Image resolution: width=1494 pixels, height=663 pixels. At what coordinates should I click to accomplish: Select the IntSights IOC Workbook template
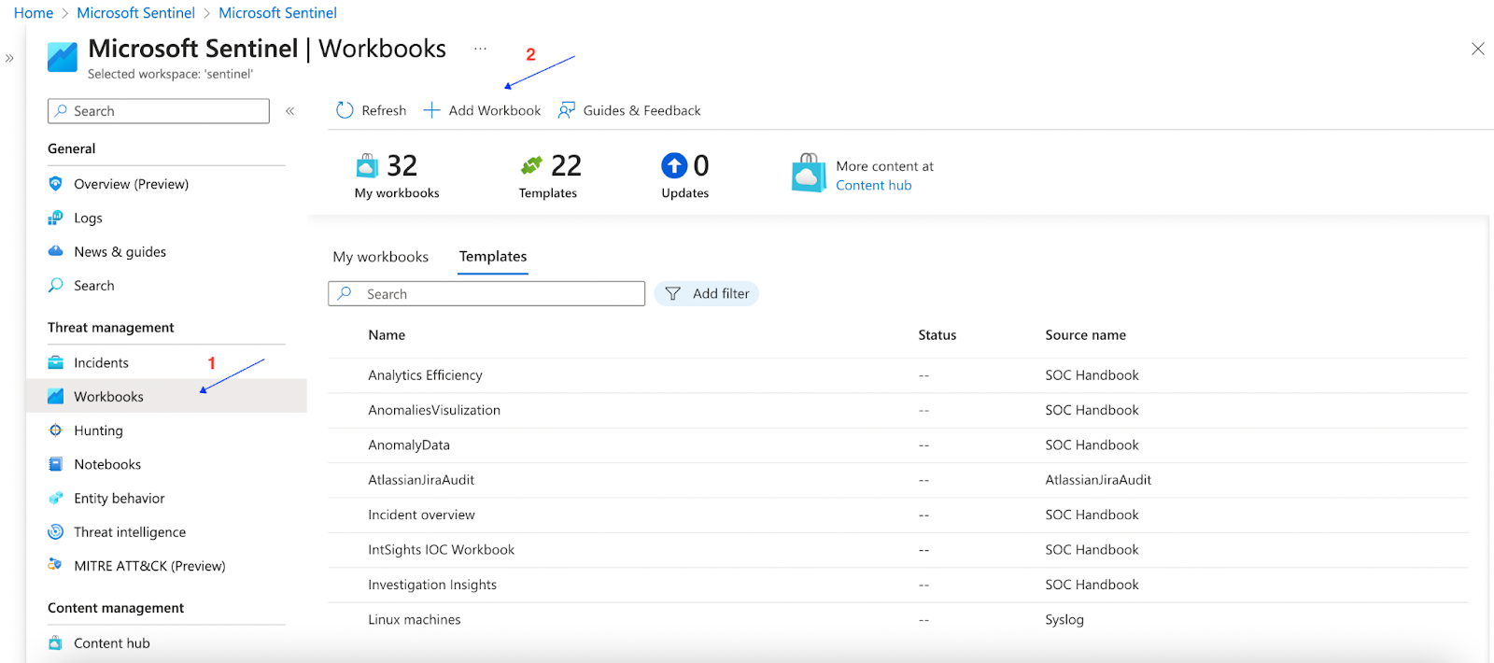click(x=441, y=549)
